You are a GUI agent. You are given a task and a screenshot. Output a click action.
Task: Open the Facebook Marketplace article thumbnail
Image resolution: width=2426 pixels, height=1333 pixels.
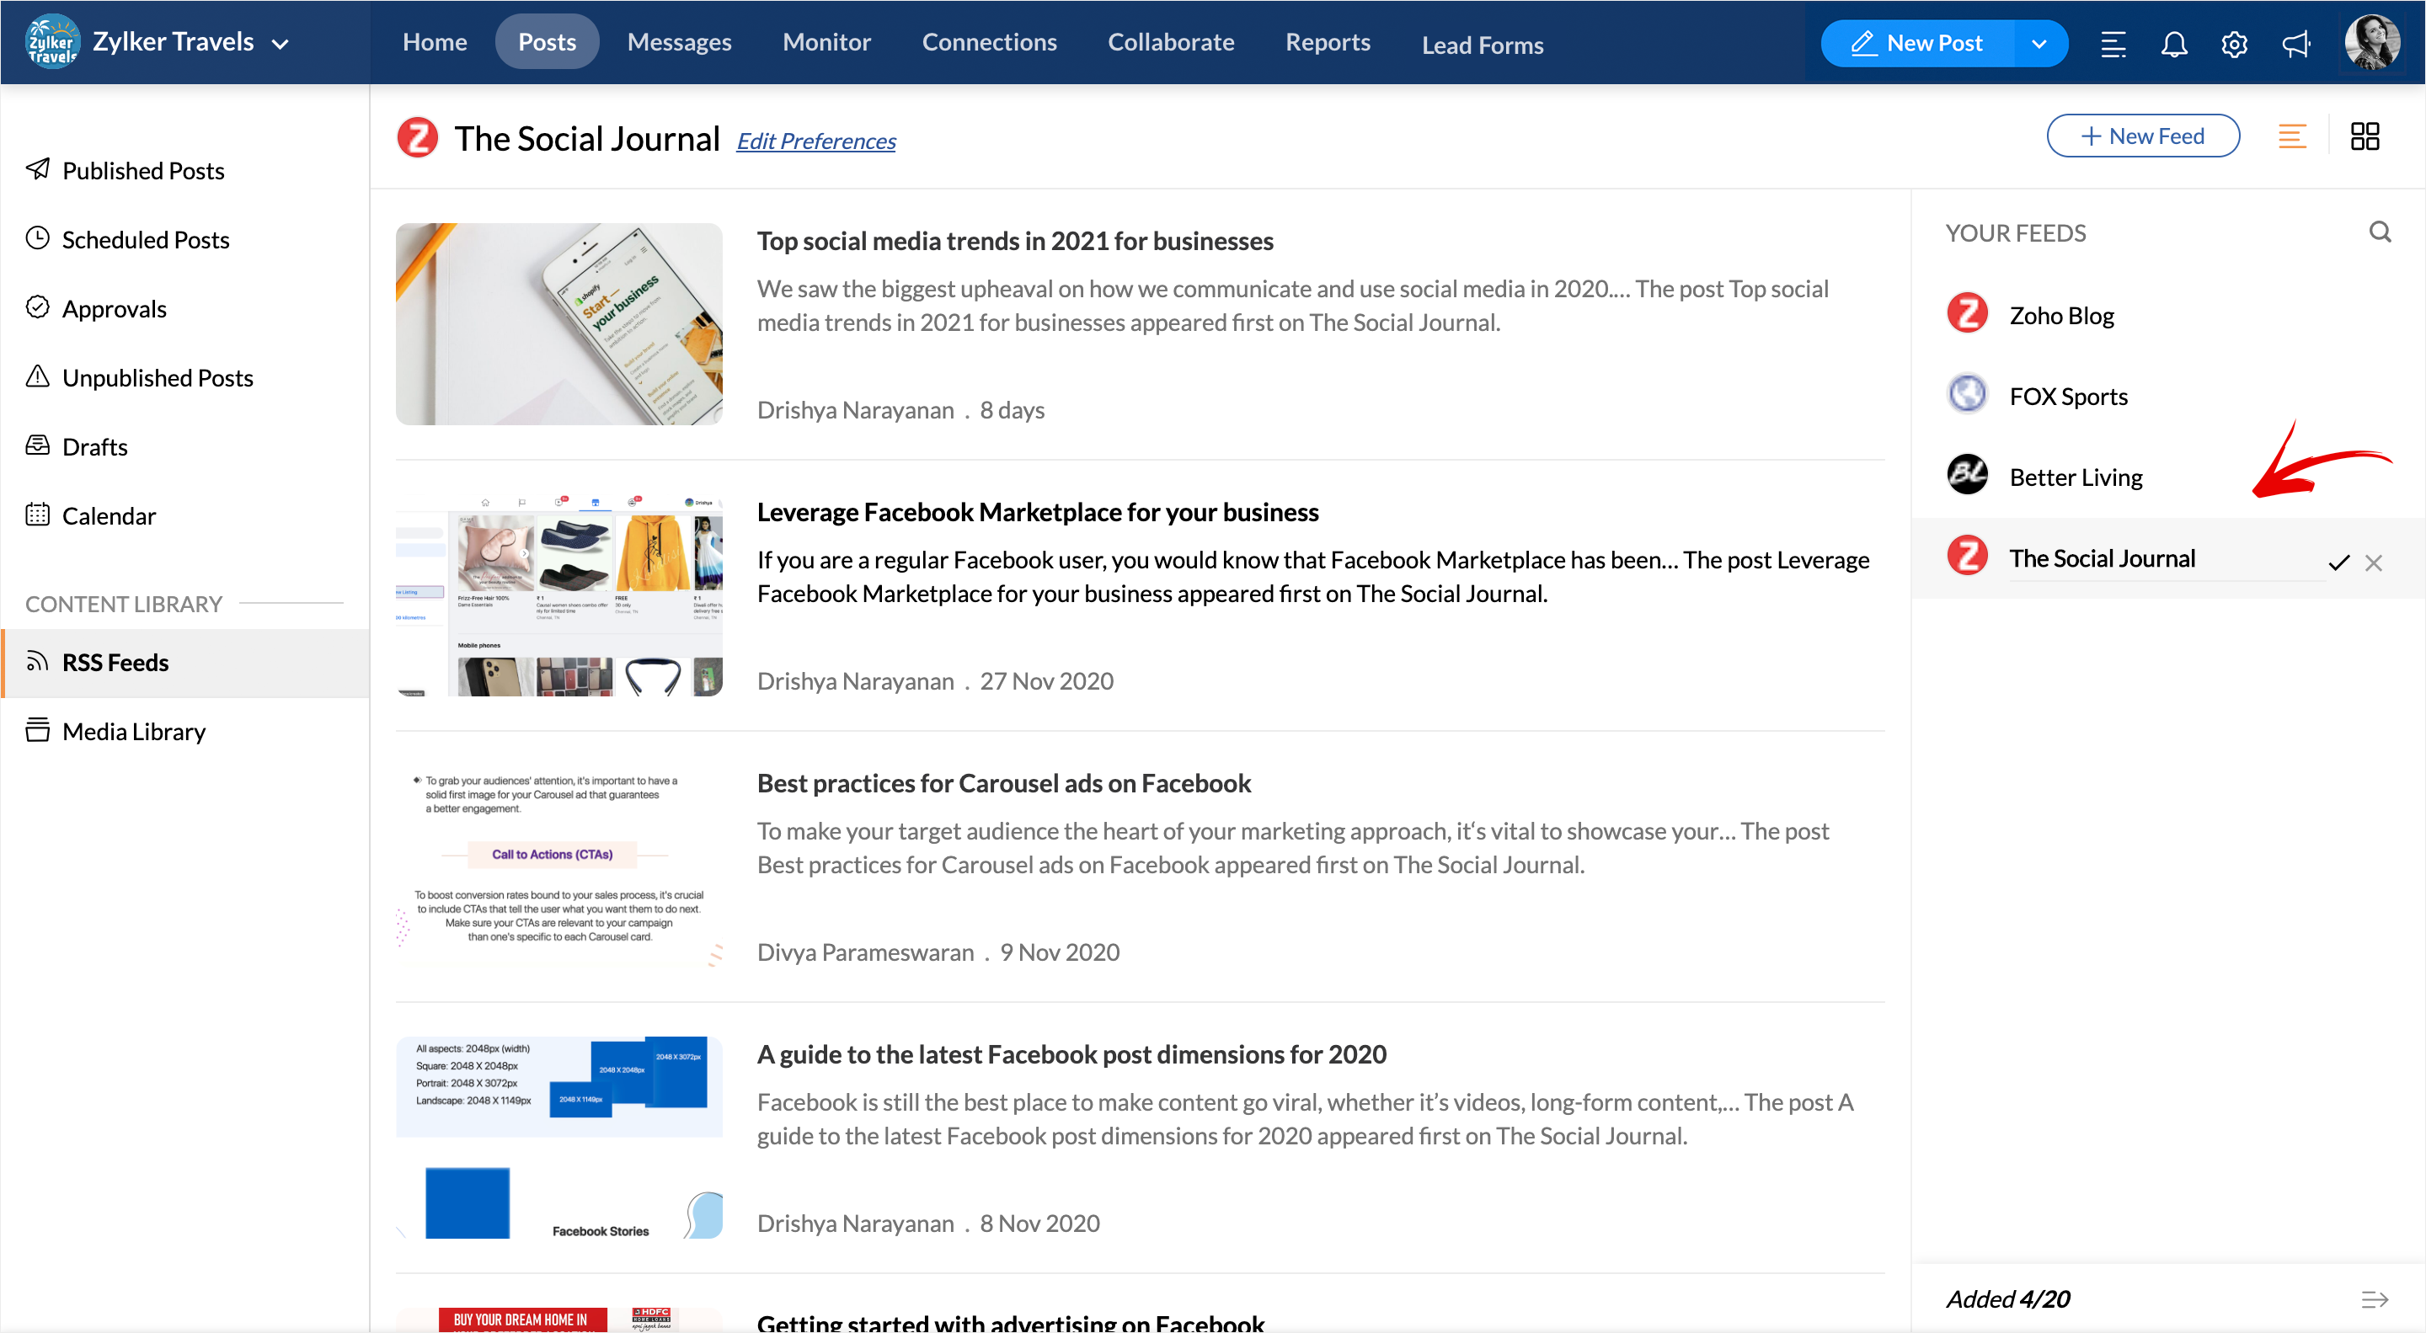pos(558,595)
